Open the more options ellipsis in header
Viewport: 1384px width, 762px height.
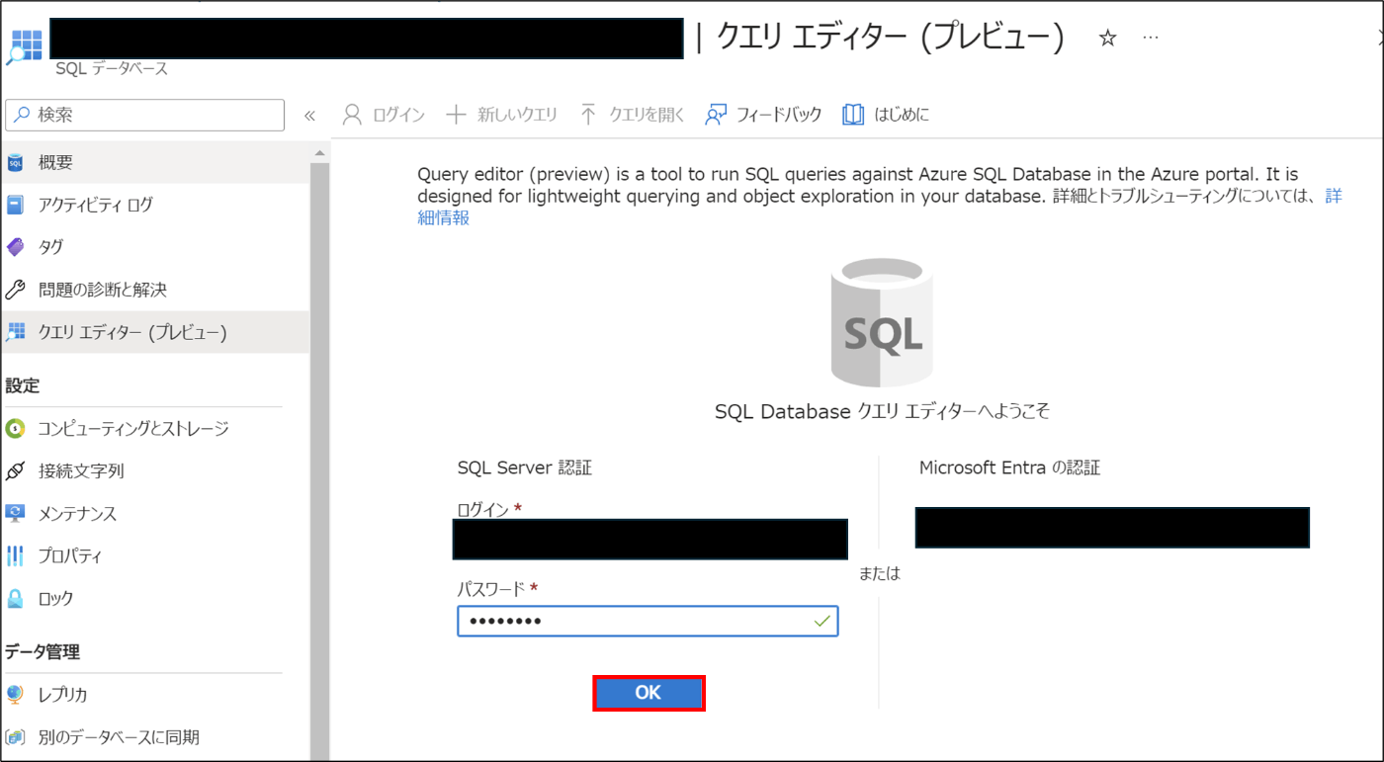click(1151, 38)
